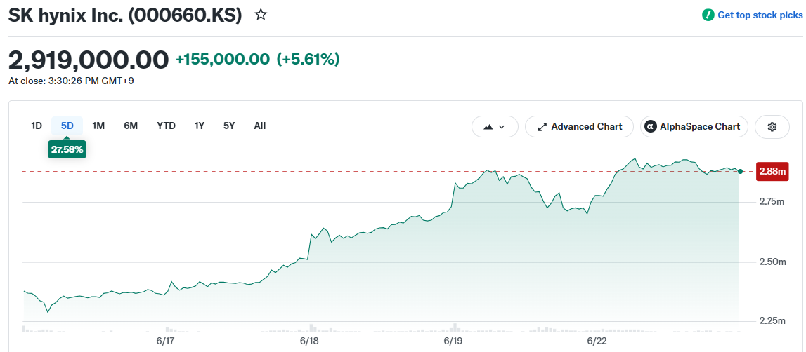Open the AlphaSpace Chart
806x352 pixels.
coord(694,127)
